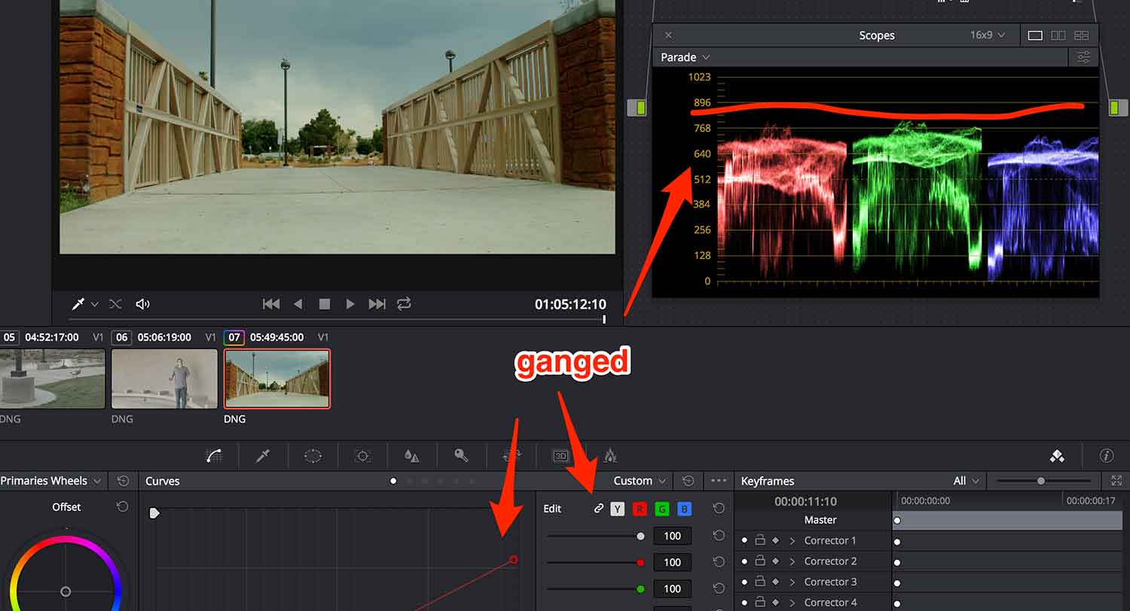Open the Information palette icon
Viewport: 1130px width, 611px height.
(1107, 455)
